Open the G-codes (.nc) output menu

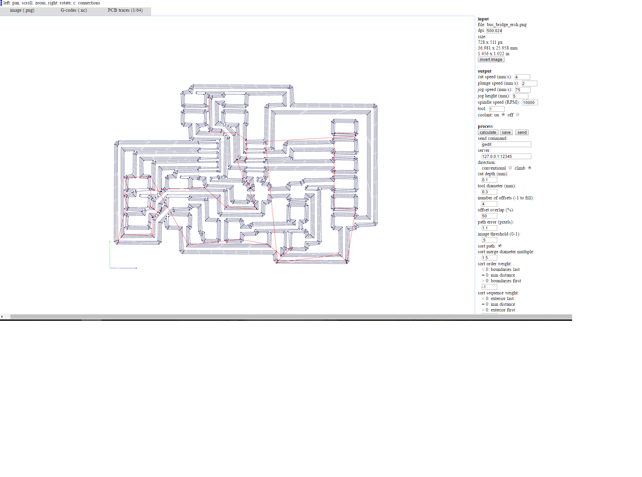(x=74, y=10)
